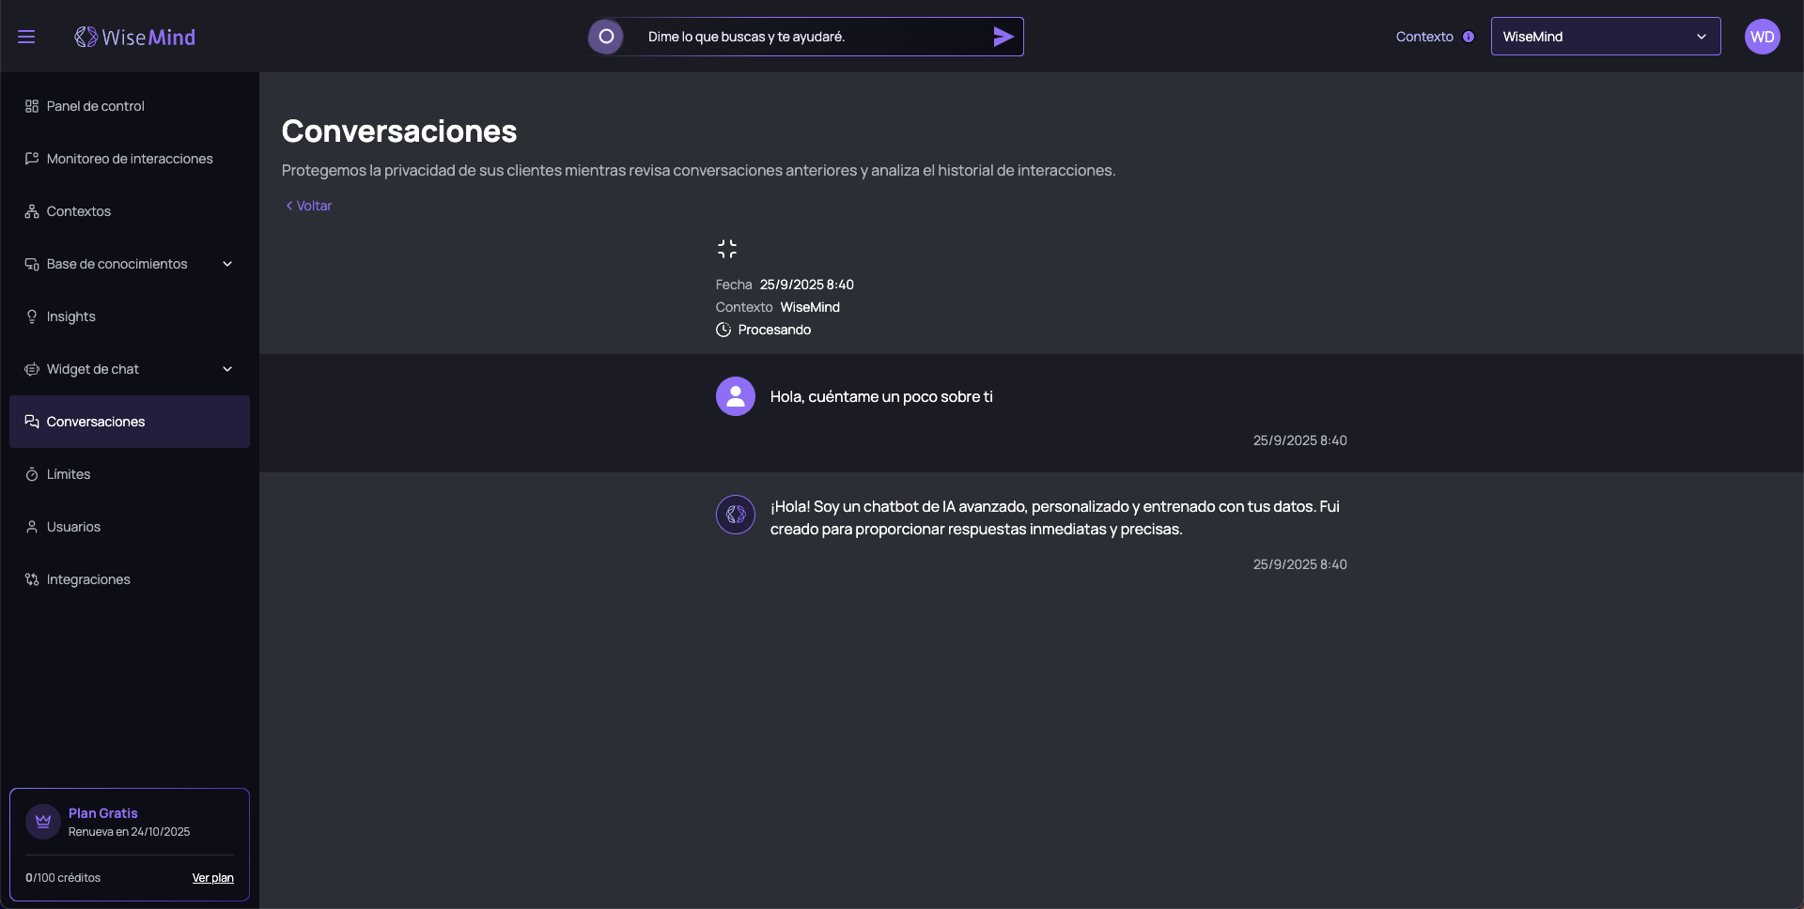Click the crown icon in Plan Gratis card
Viewport: 1804px width, 909px height.
[43, 822]
